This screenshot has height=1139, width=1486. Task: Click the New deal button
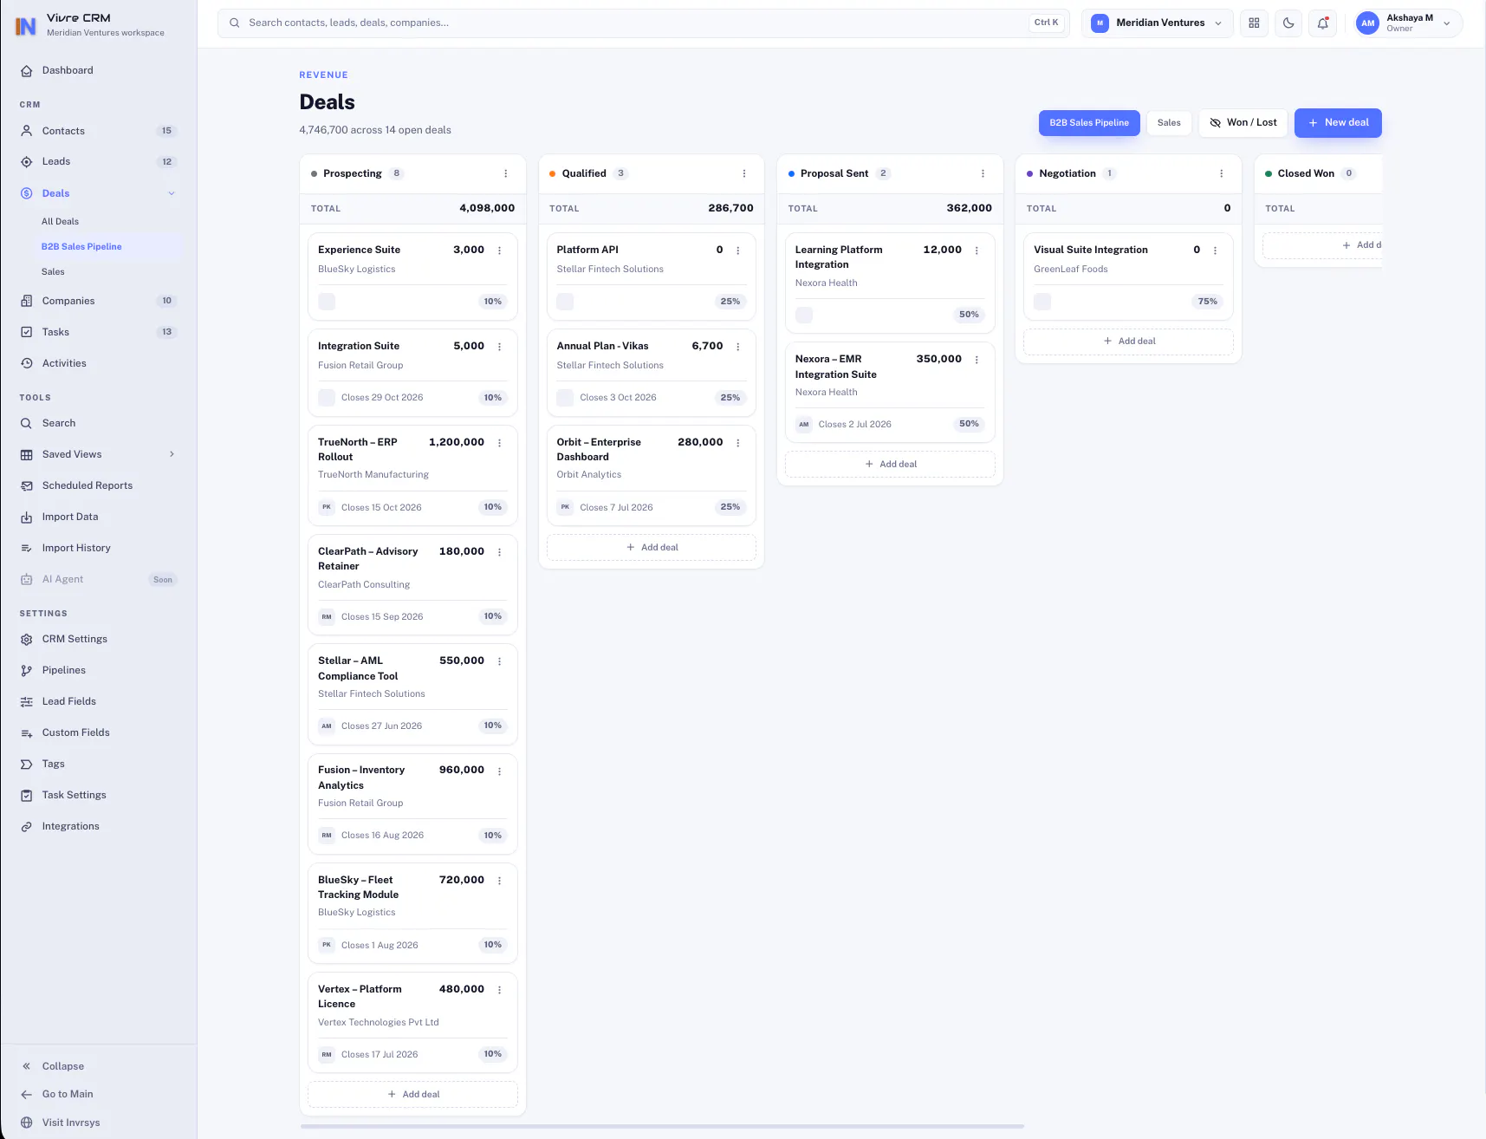(x=1338, y=123)
